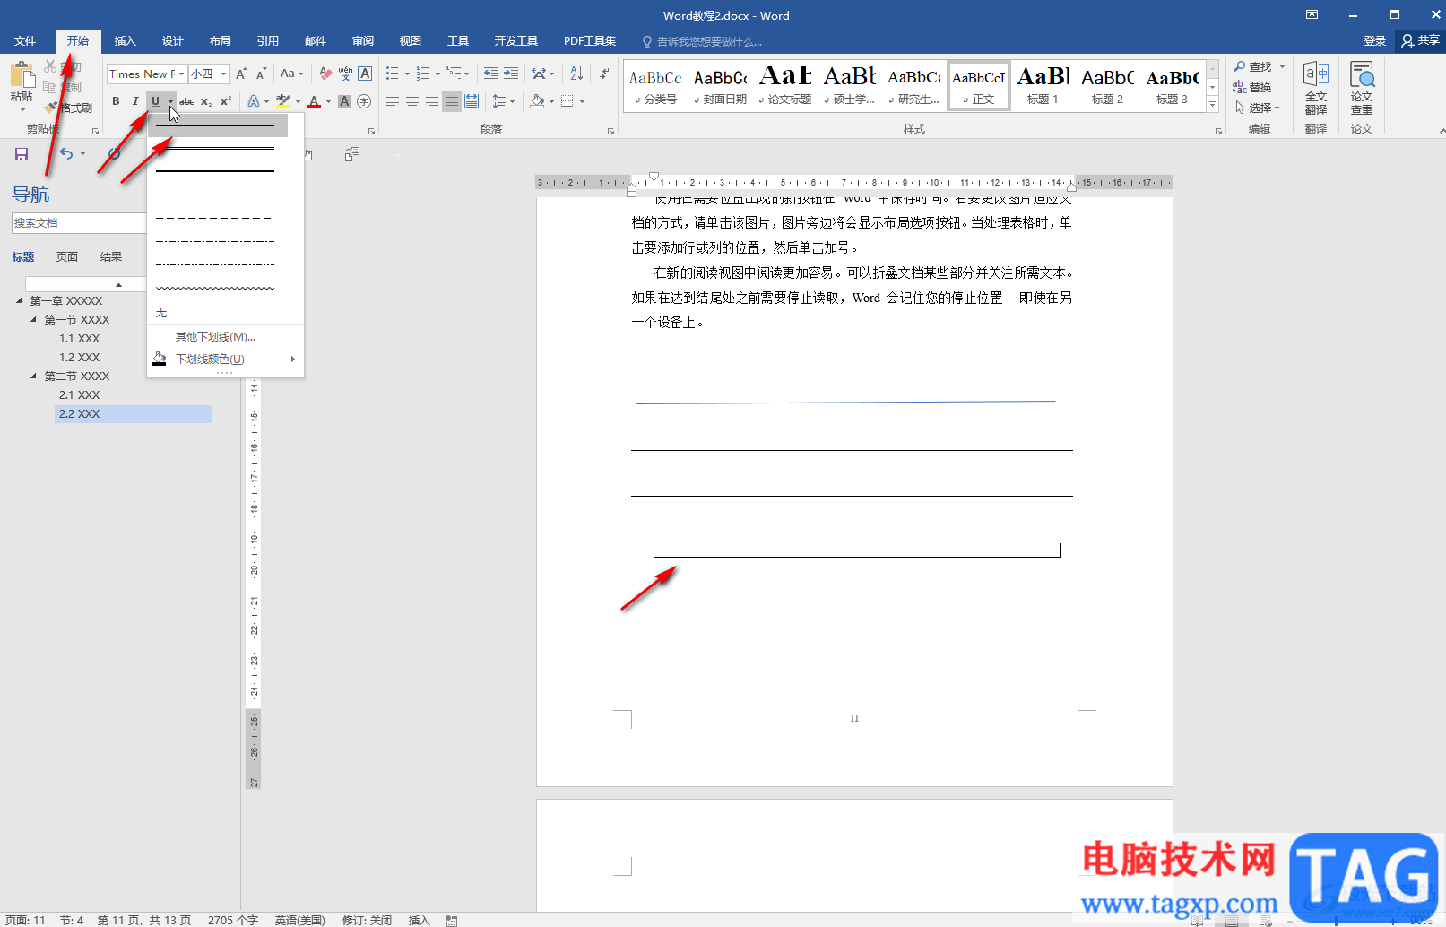Clear all formatting with eraser icon
1446x927 pixels.
pos(325,74)
